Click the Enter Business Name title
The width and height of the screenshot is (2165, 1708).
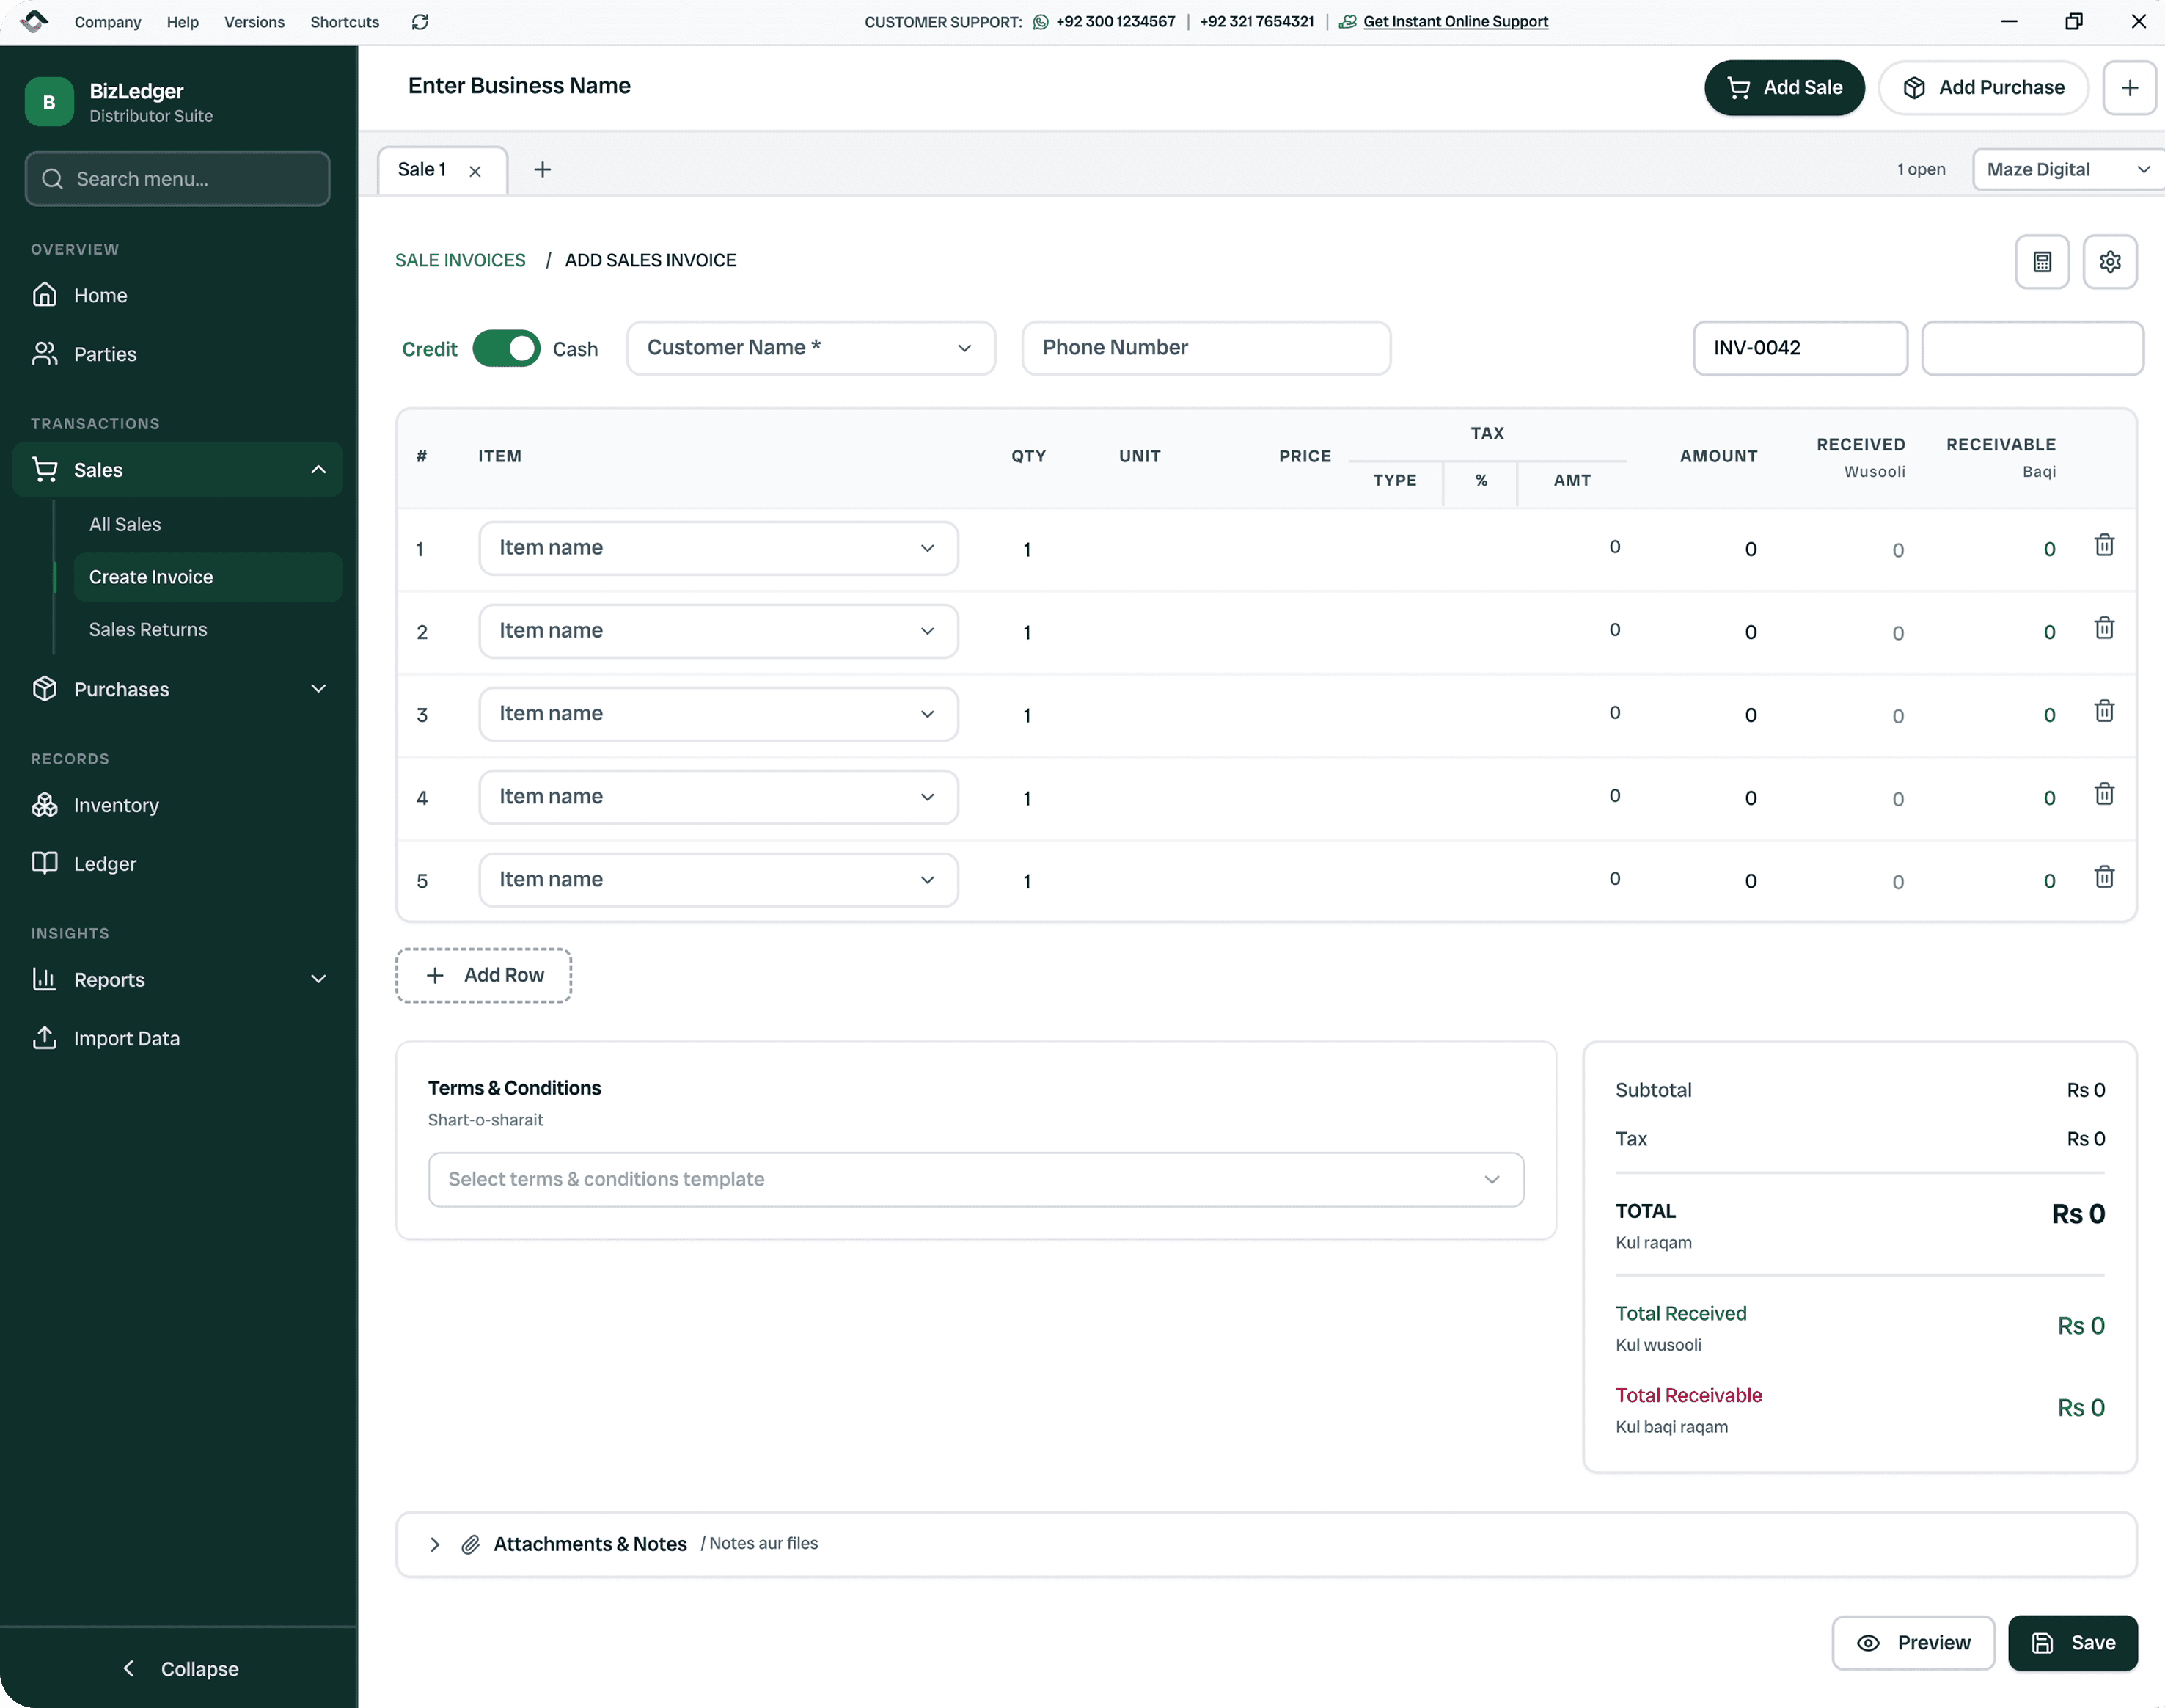pyautogui.click(x=519, y=86)
